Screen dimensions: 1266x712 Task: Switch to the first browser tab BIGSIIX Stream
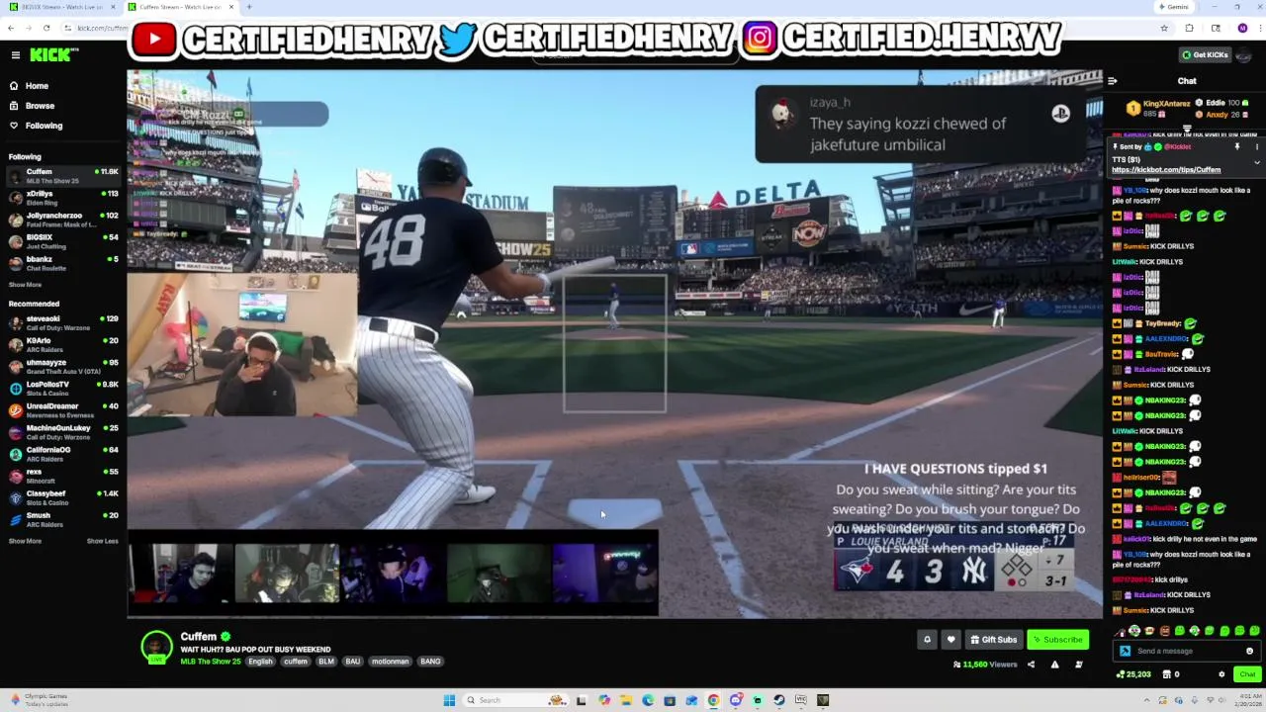(62, 7)
